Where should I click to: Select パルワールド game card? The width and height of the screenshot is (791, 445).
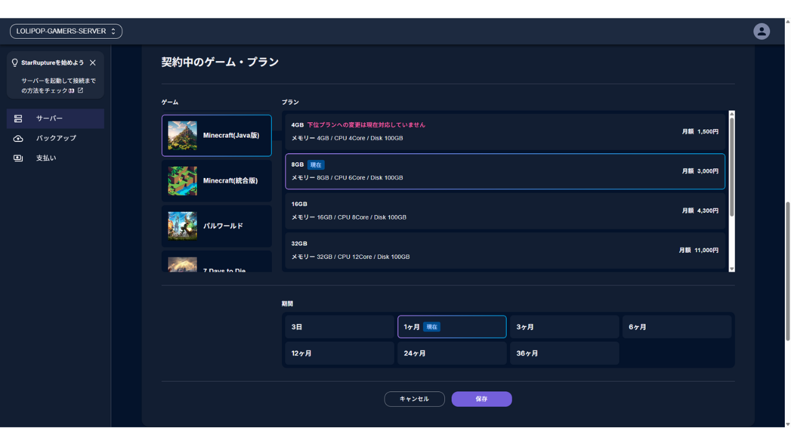(x=216, y=226)
